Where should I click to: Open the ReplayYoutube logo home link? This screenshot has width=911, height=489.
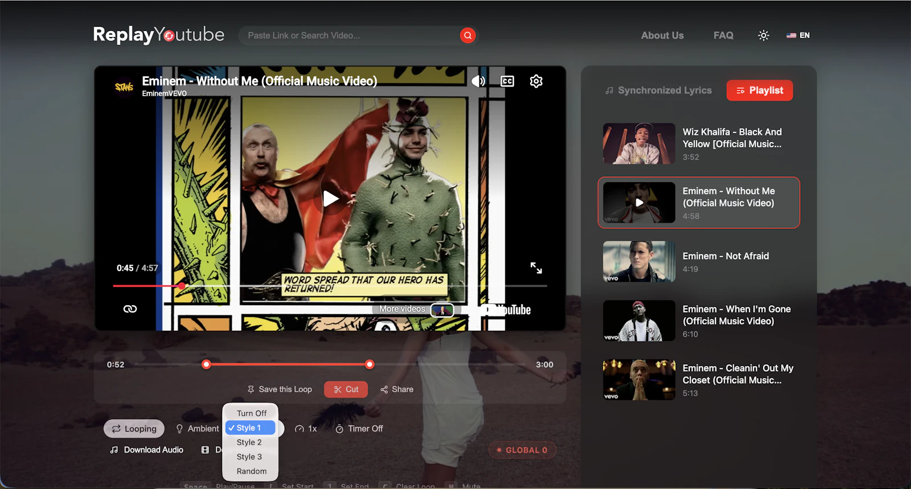click(x=158, y=35)
